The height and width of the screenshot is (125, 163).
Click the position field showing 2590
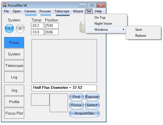(52, 26)
